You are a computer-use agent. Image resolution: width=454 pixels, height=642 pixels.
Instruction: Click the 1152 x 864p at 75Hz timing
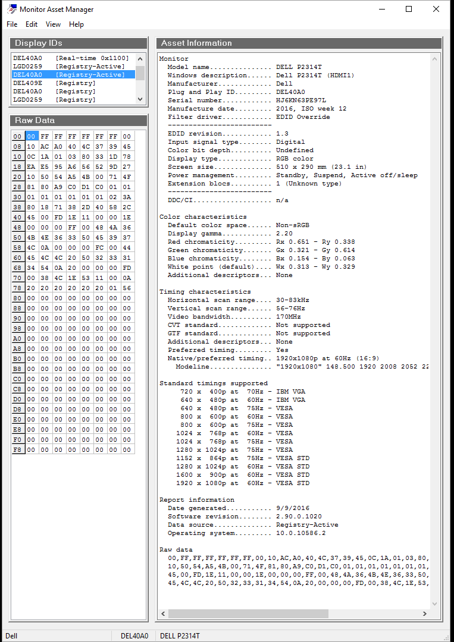click(243, 458)
